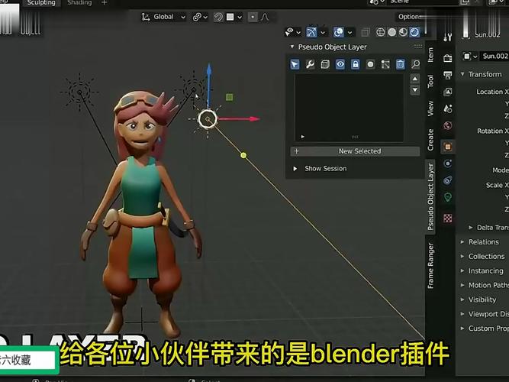Toggle viewport overlays
This screenshot has height=382, width=509.
339,32
